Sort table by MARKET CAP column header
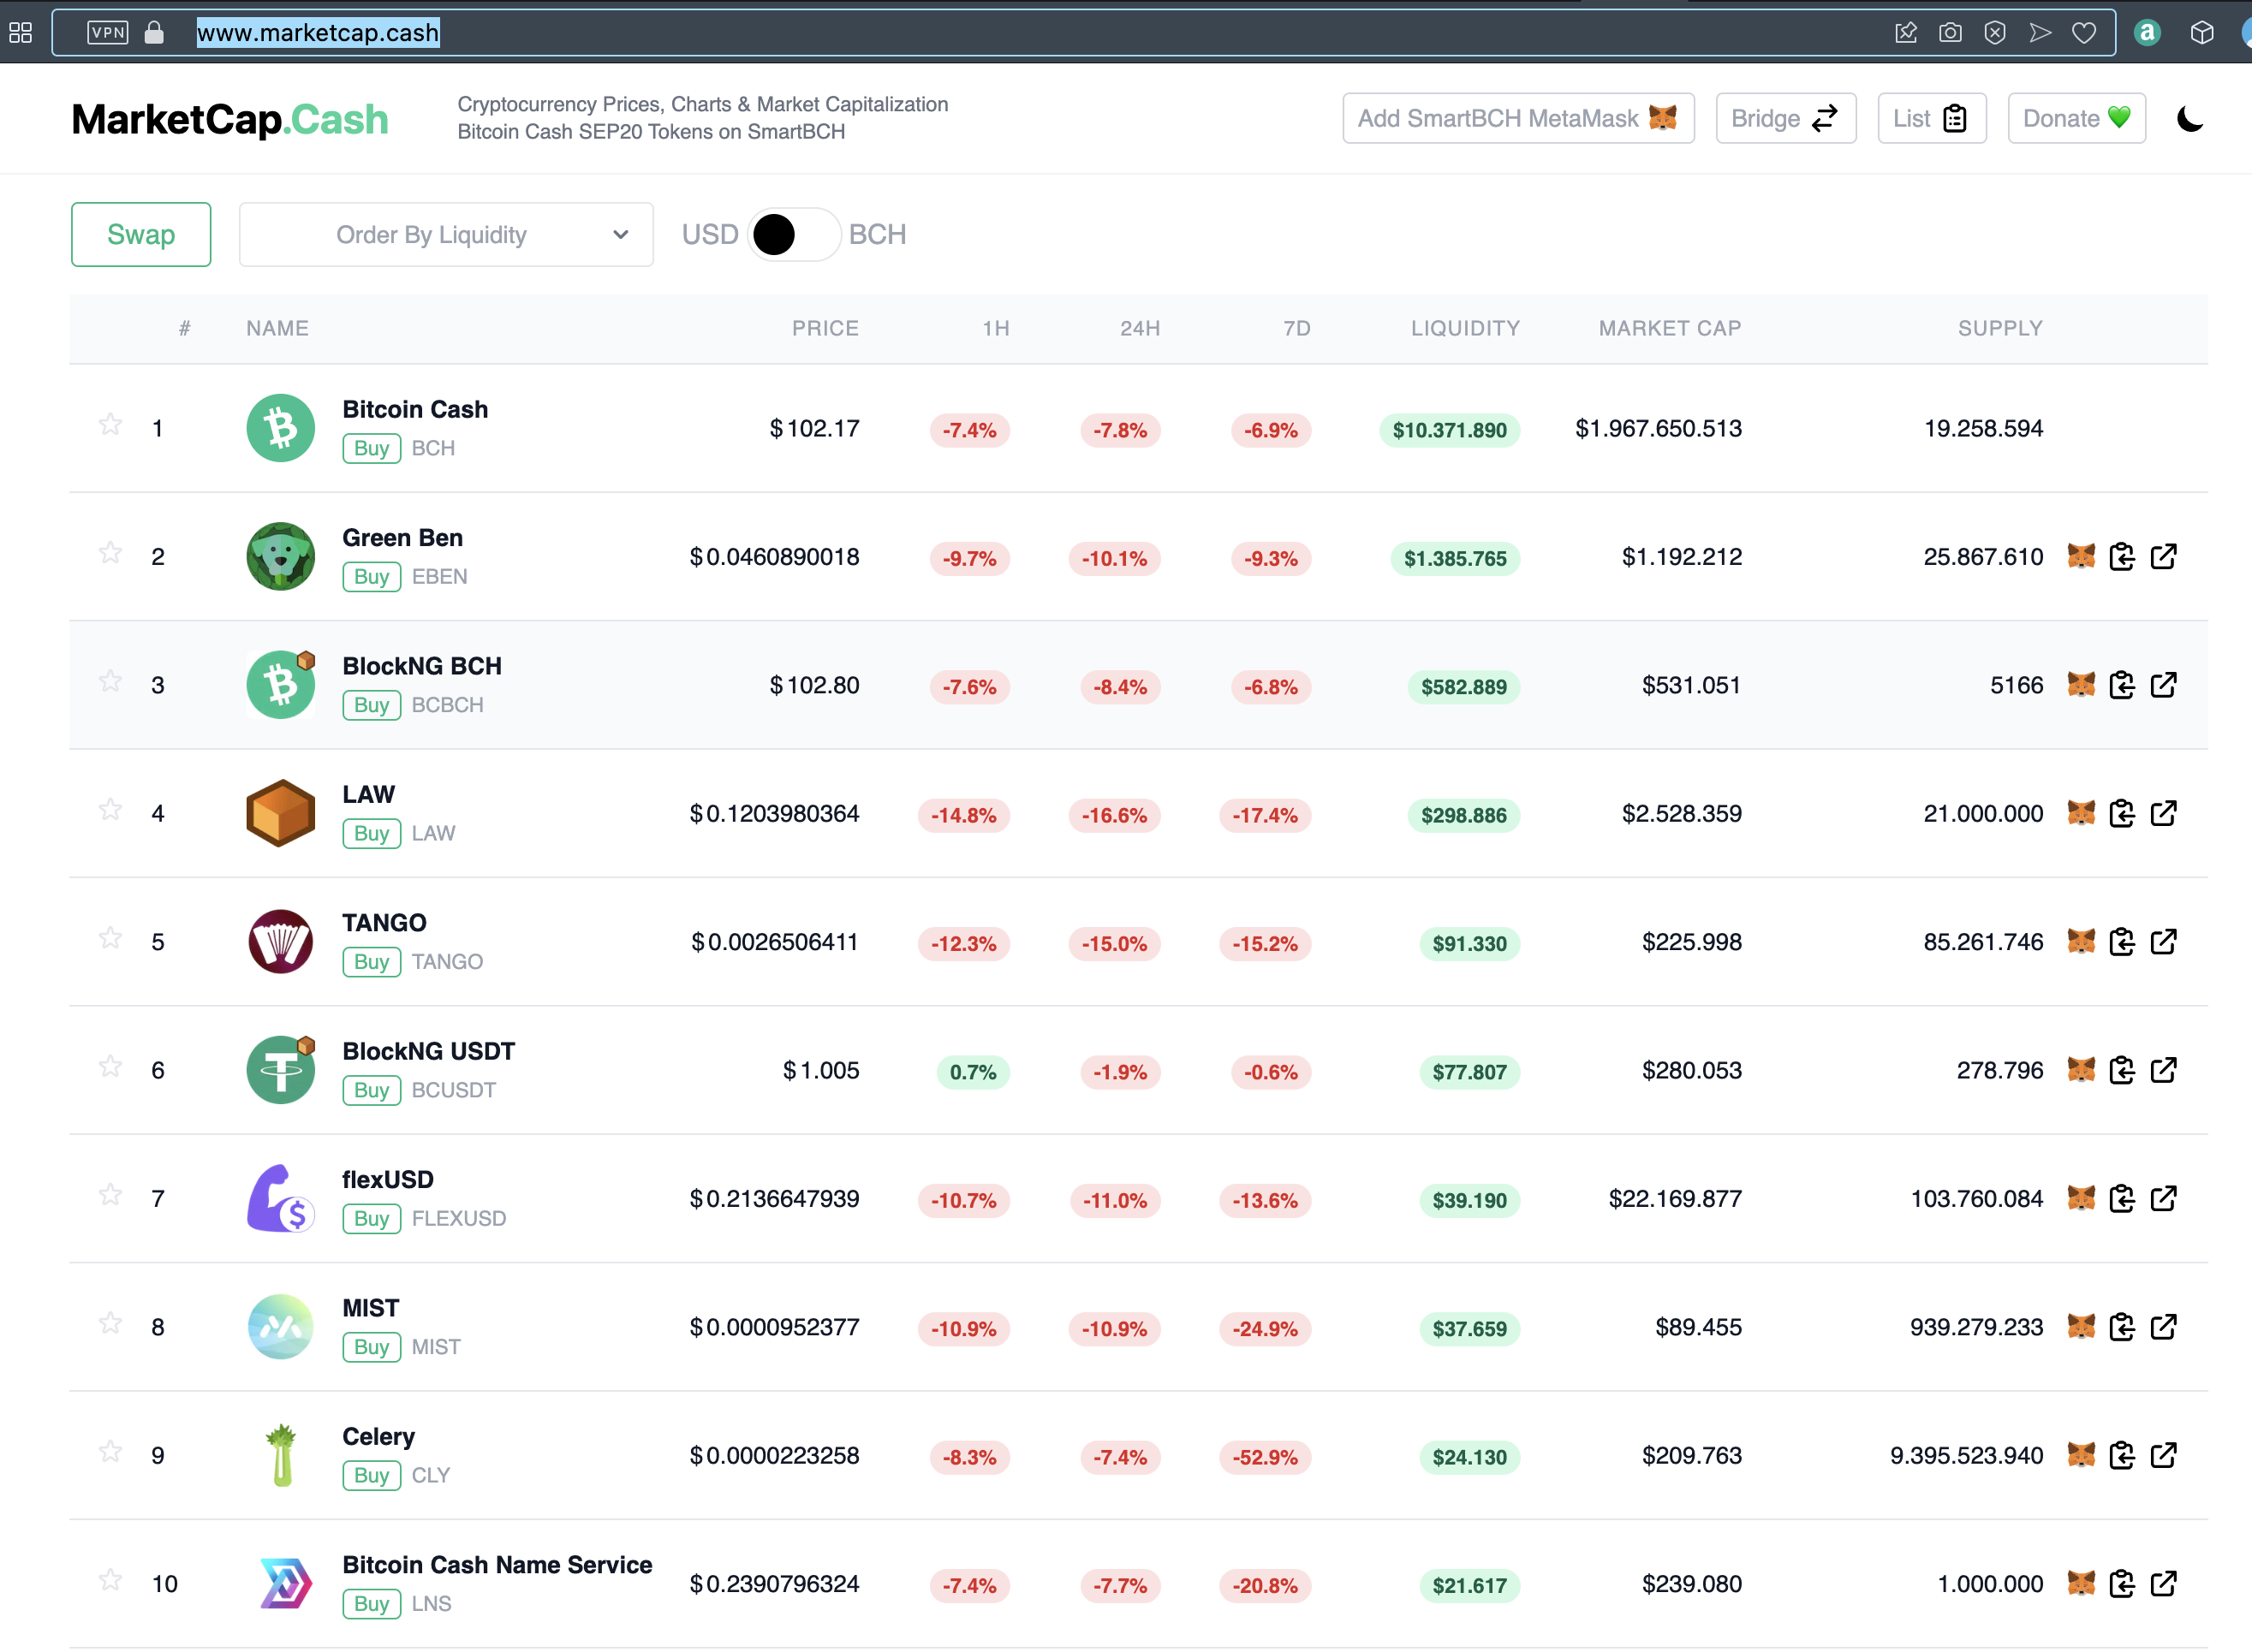 tap(1670, 328)
